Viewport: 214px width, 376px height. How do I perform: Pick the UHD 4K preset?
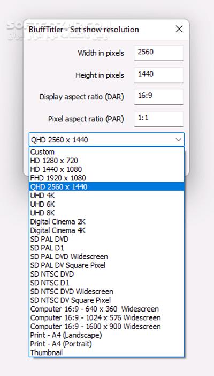pyautogui.click(x=106, y=196)
